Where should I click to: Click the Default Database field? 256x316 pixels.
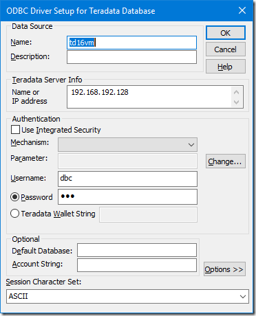click(x=137, y=250)
